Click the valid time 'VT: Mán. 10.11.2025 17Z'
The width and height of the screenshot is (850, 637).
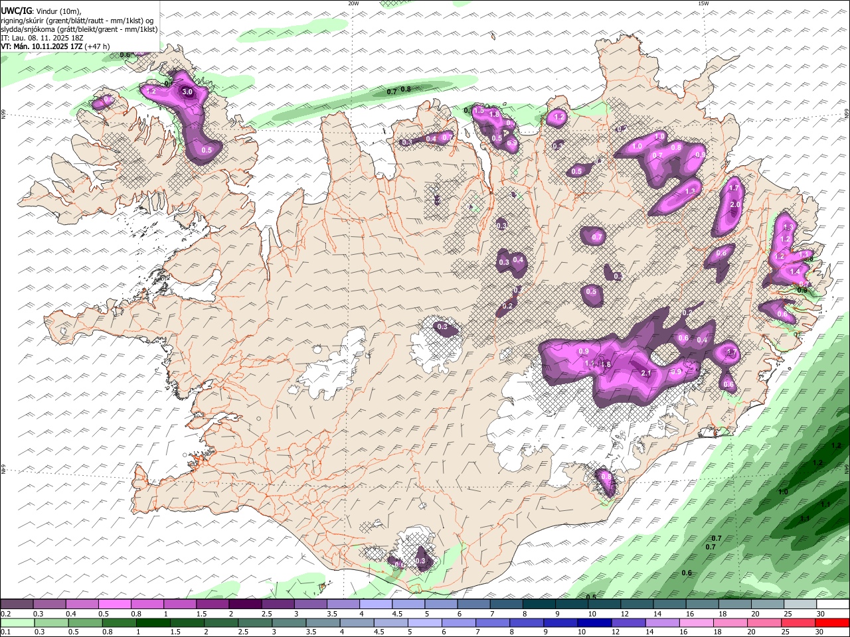(x=41, y=46)
